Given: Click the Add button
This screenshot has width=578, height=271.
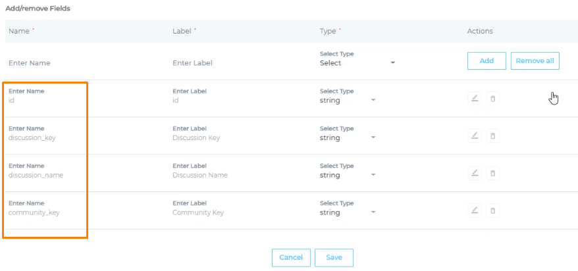Looking at the screenshot, I should pyautogui.click(x=486, y=61).
